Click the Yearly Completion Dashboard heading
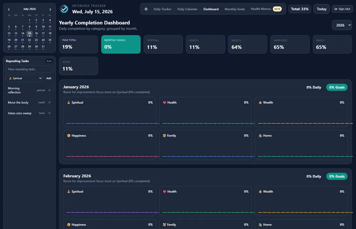 coord(94,23)
